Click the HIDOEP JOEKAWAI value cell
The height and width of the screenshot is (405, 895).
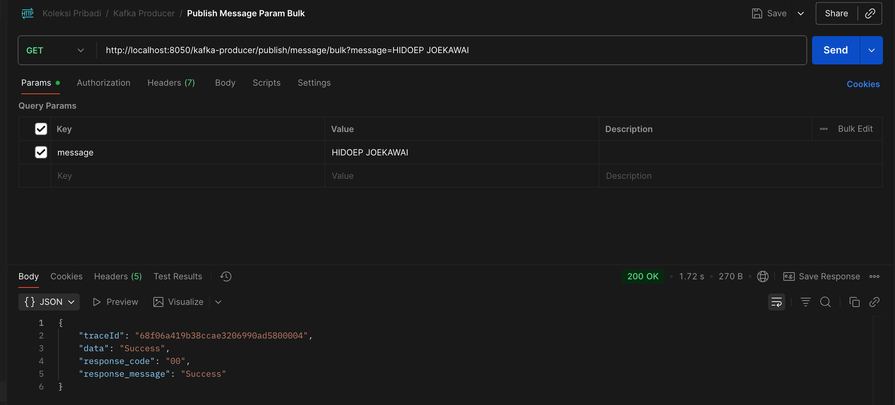(462, 152)
